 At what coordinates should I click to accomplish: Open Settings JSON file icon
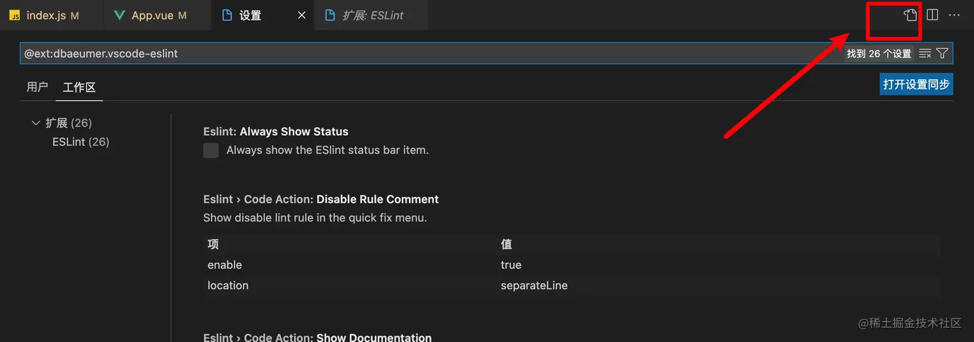pos(910,15)
